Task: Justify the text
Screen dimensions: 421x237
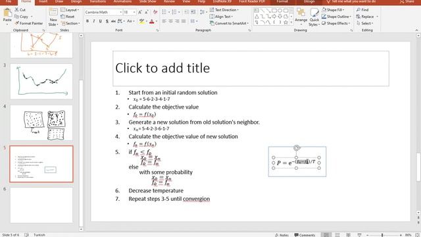Action: (184, 21)
